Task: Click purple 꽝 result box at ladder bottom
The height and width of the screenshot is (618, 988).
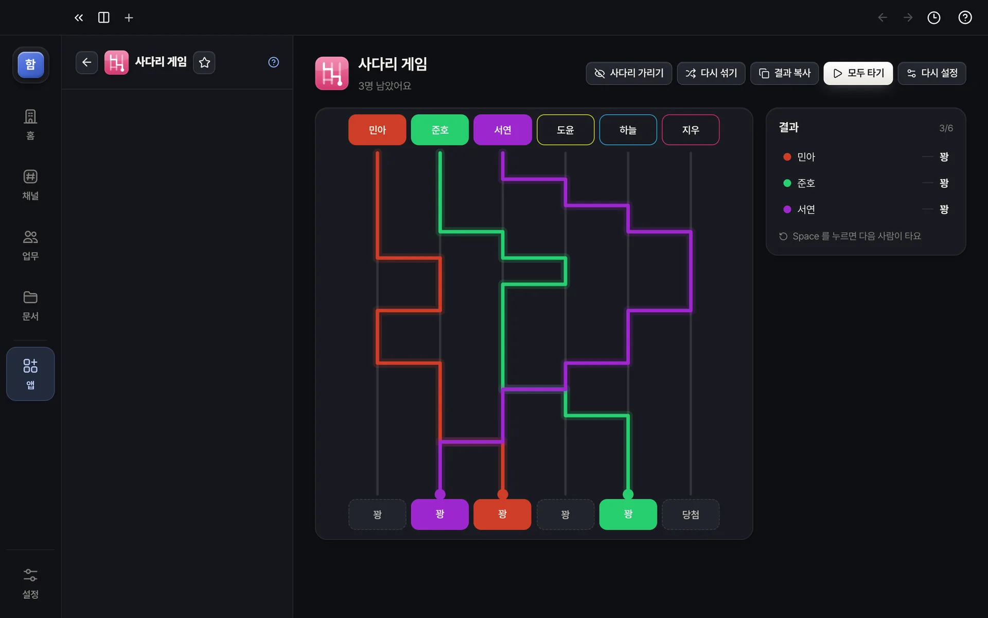Action: click(x=440, y=514)
